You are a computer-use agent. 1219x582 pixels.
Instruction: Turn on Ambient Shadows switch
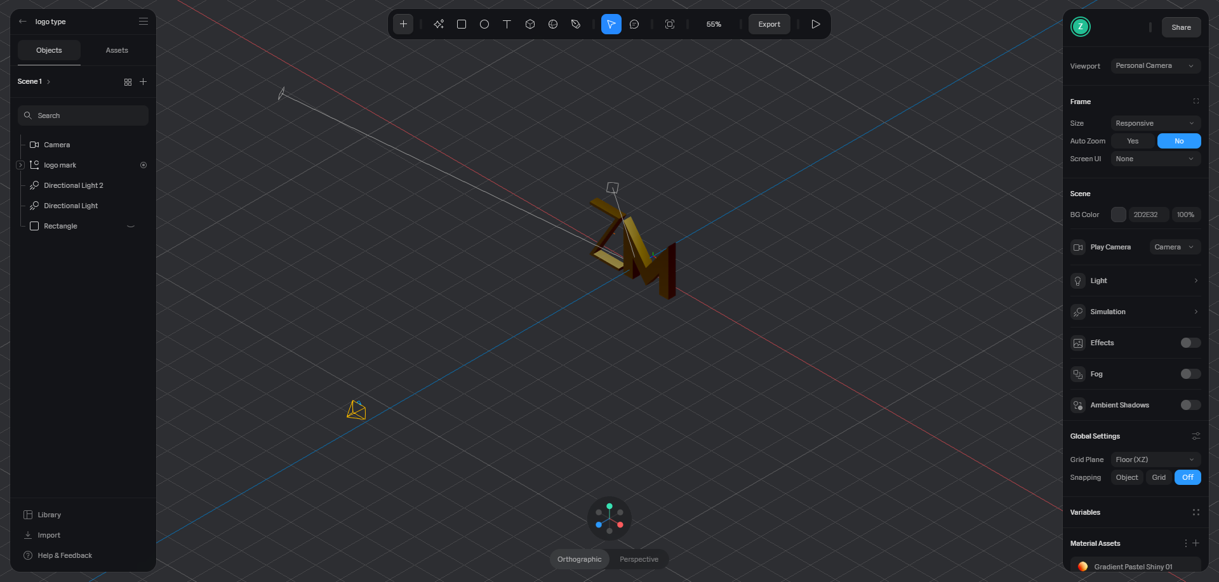coord(1190,405)
